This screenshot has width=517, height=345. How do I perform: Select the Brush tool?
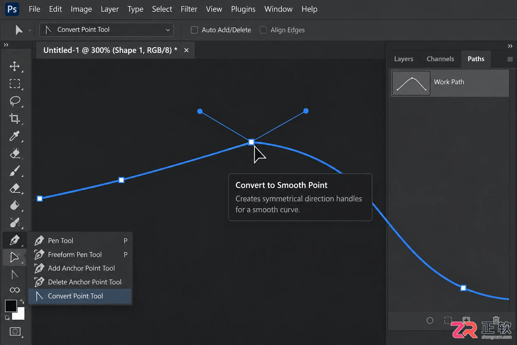pos(15,171)
